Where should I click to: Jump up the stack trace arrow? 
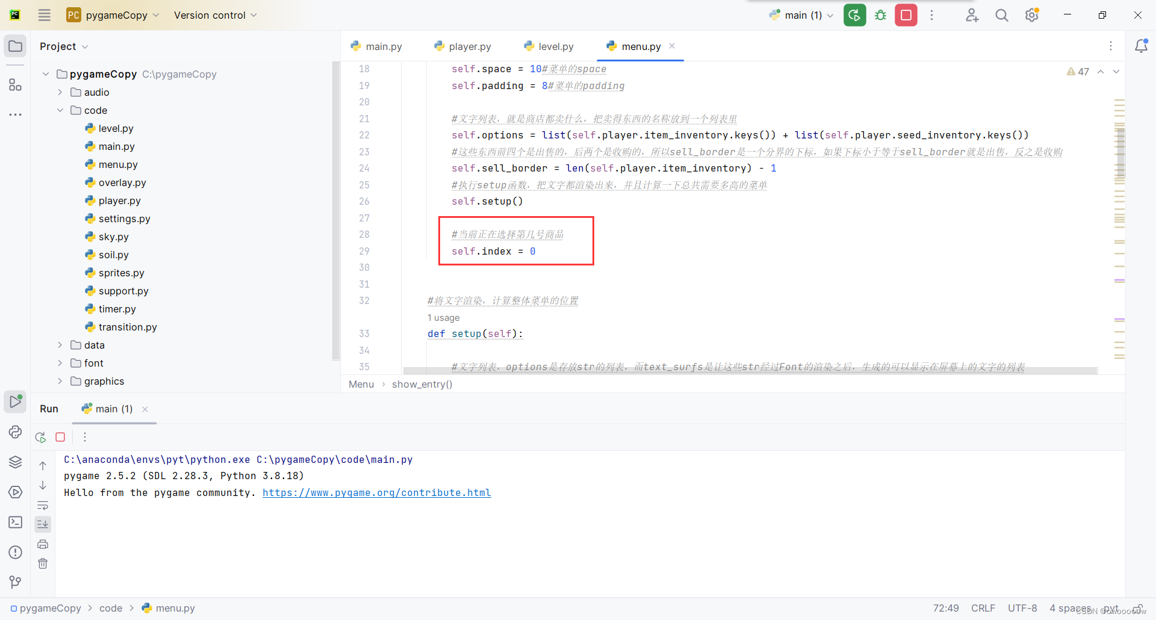click(43, 466)
